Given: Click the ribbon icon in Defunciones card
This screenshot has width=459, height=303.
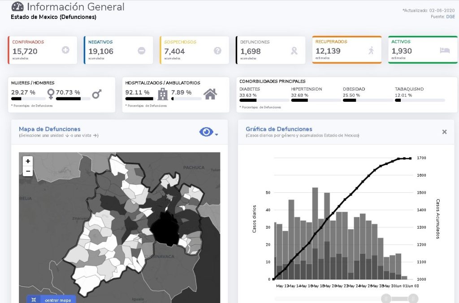Looking at the screenshot, I should click(x=294, y=51).
